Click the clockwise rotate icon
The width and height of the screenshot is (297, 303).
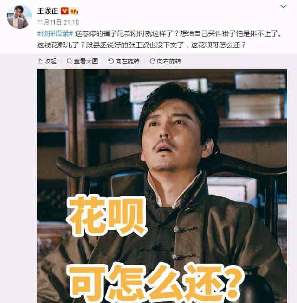pos(152,61)
